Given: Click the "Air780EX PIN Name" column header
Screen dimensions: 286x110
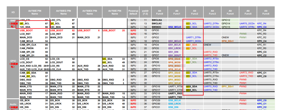Looking at the screenshot, I should tap(90, 12).
